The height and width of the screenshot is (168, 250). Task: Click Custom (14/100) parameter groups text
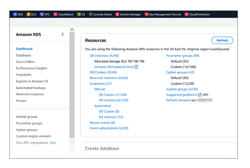click(x=183, y=67)
